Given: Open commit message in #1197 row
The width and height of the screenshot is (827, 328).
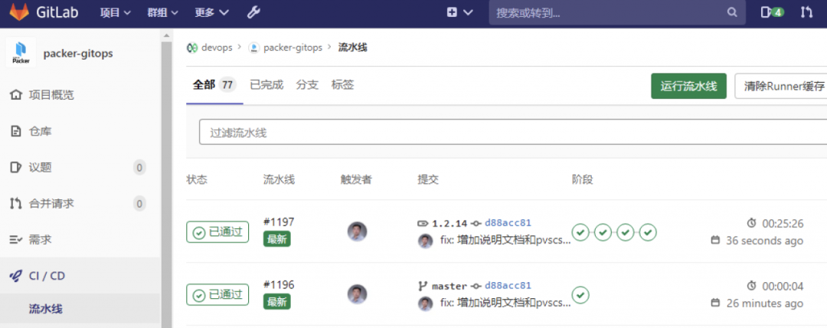Looking at the screenshot, I should coord(505,241).
